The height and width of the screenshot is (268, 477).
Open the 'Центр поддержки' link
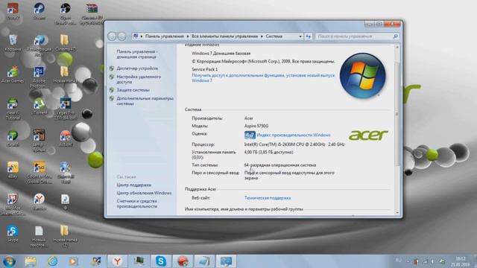point(134,185)
